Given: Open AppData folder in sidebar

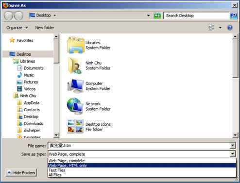Looking at the screenshot, I should coord(28,103).
